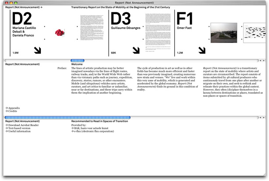The width and height of the screenshot is (269, 181).
Task: Click the download arrow under F1
Action: [x=202, y=50]
